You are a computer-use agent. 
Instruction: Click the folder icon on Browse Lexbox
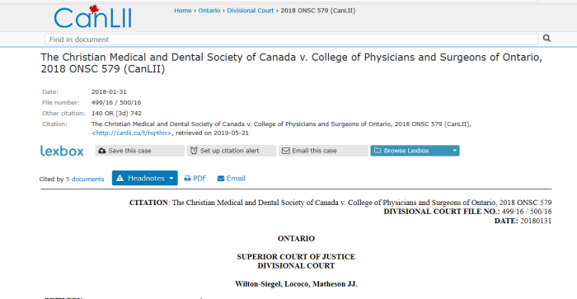click(x=378, y=151)
